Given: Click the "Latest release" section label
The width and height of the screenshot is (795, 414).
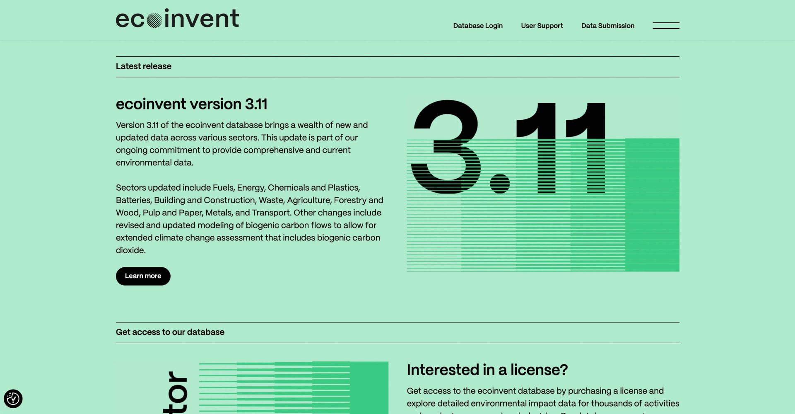Looking at the screenshot, I should (x=143, y=66).
